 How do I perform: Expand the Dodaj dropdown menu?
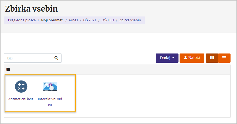167,58
